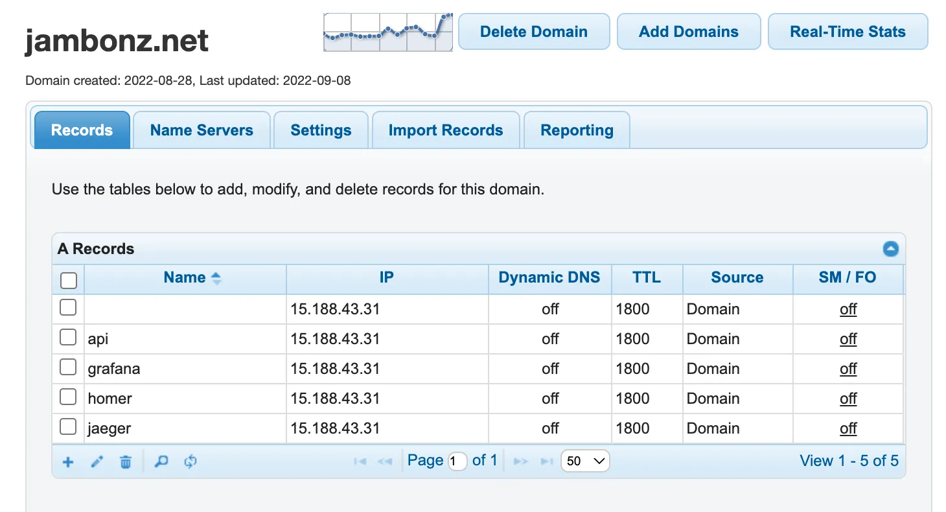This screenshot has height=512, width=946.
Task: Select the jaeger name cell
Action: tap(185, 428)
